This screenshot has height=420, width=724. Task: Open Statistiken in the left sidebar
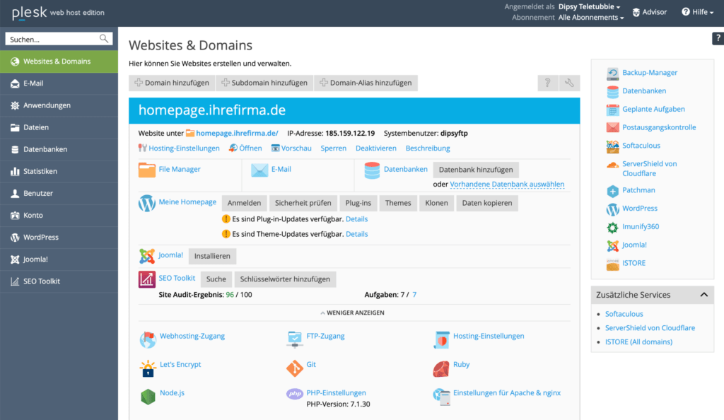tap(40, 171)
